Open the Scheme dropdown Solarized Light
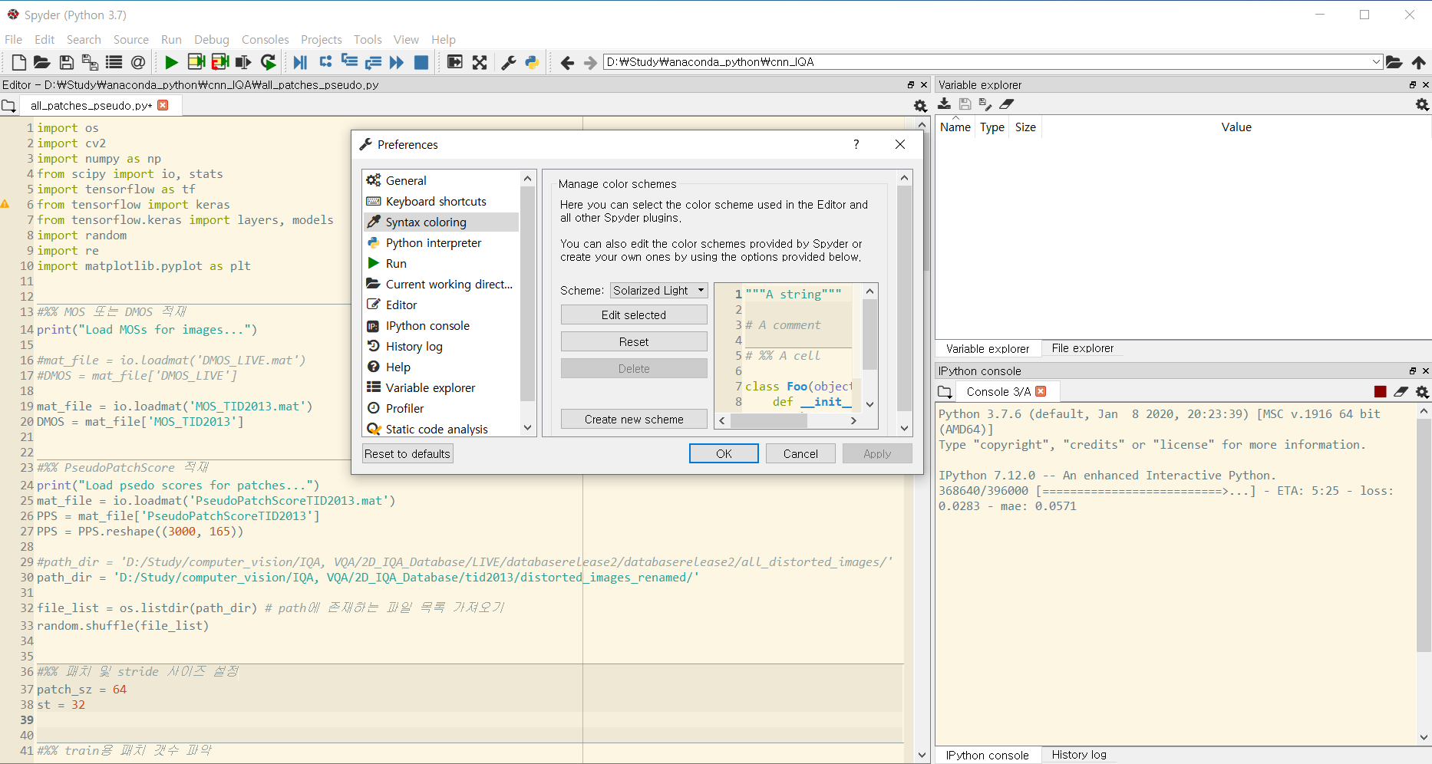 click(x=658, y=290)
